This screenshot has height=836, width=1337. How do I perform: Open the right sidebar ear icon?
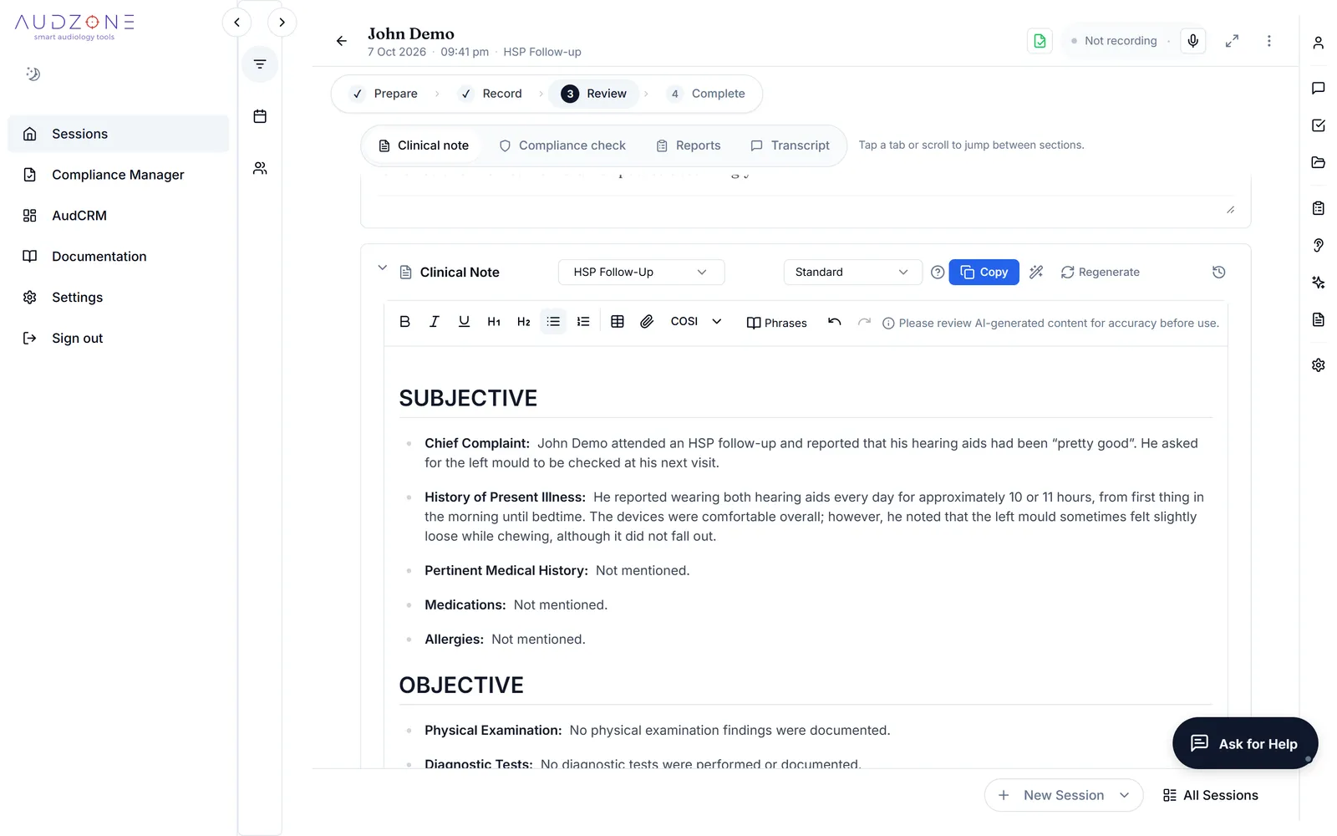point(1318,245)
